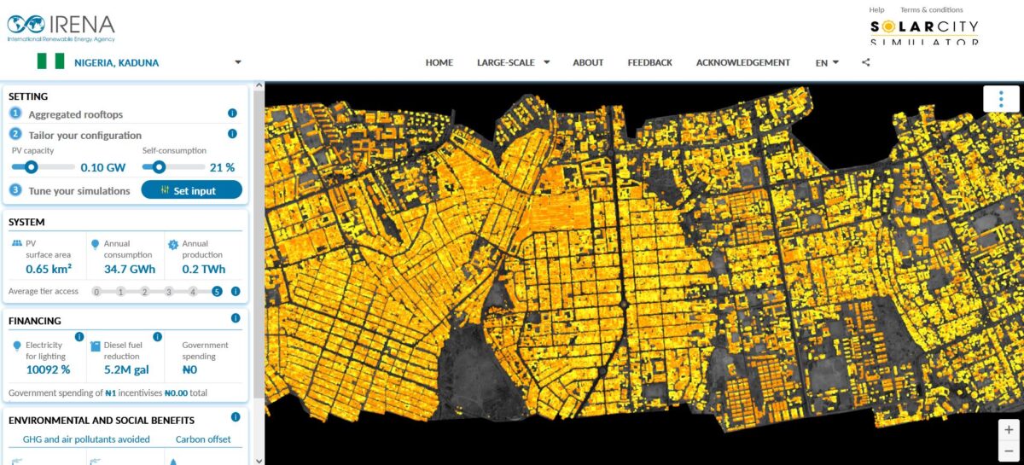Viewport: 1024px width, 465px height.
Task: Open the EN language dropdown
Action: click(827, 62)
